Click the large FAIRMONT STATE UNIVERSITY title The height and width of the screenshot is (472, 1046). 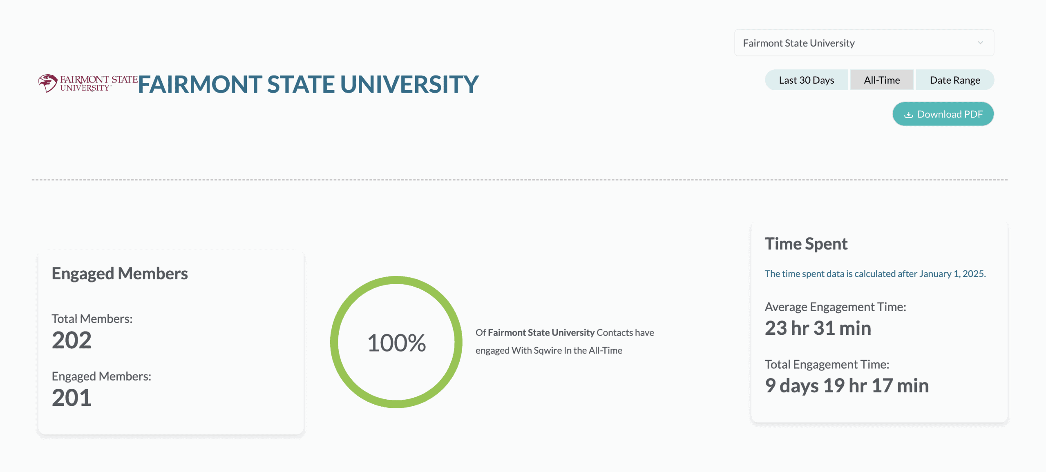click(x=308, y=84)
